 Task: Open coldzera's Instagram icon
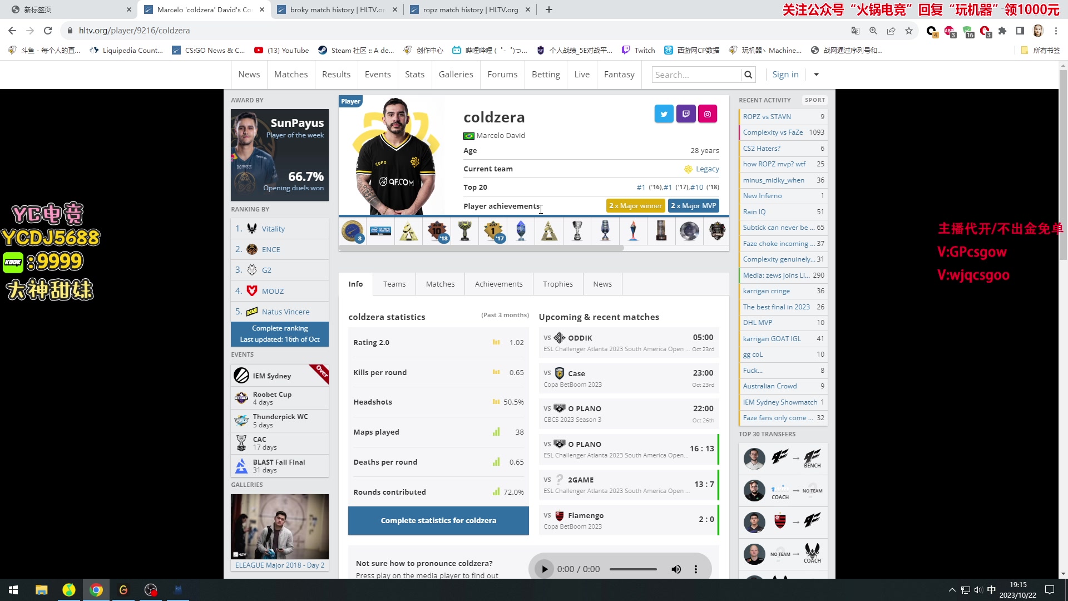click(708, 114)
